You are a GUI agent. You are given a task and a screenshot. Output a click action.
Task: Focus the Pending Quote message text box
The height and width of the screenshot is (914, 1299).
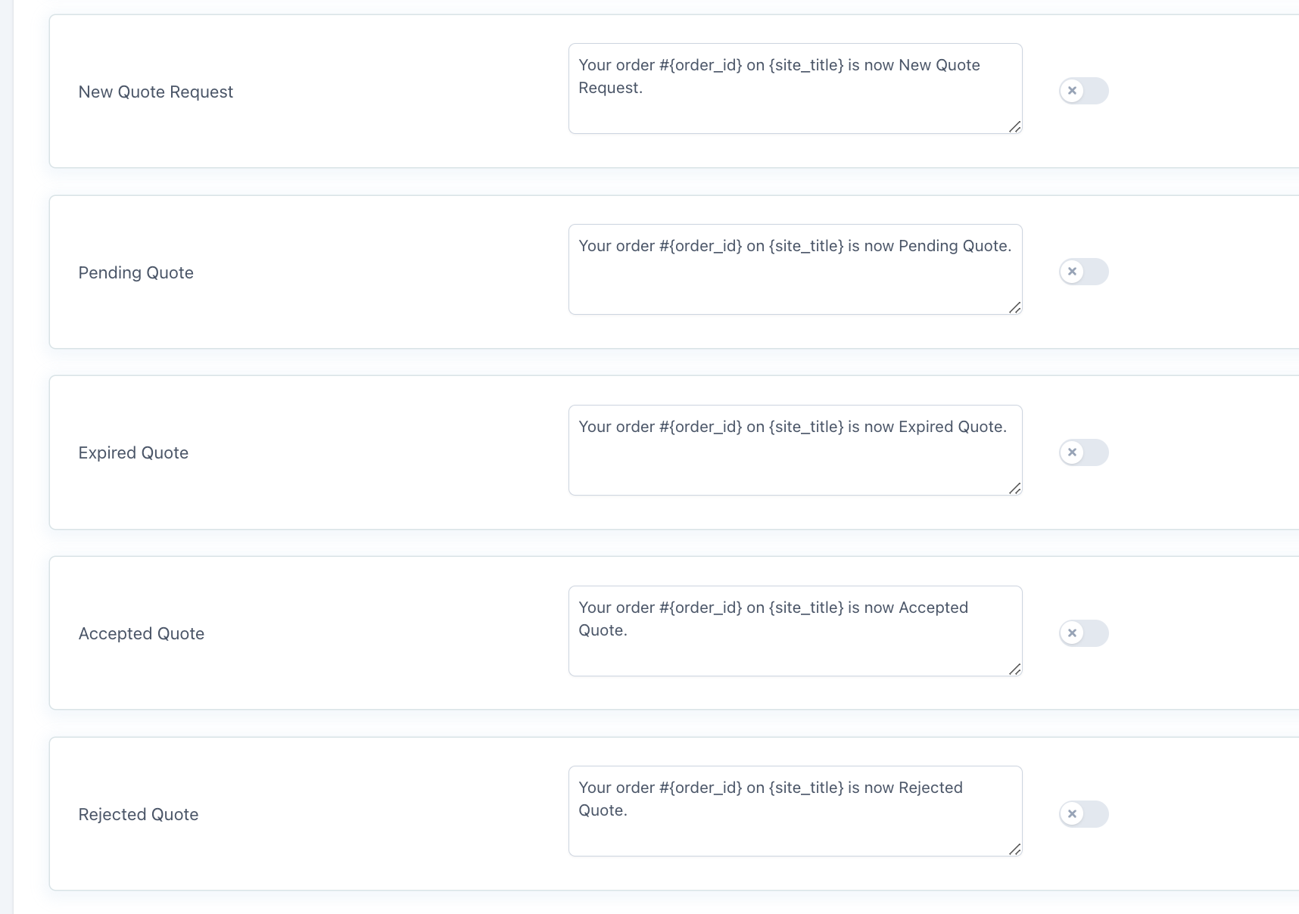795,269
